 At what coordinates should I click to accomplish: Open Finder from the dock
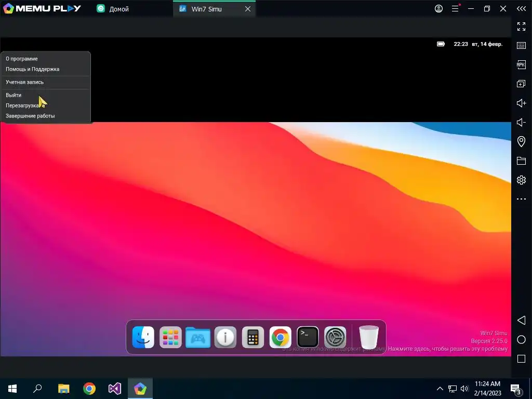pos(143,337)
